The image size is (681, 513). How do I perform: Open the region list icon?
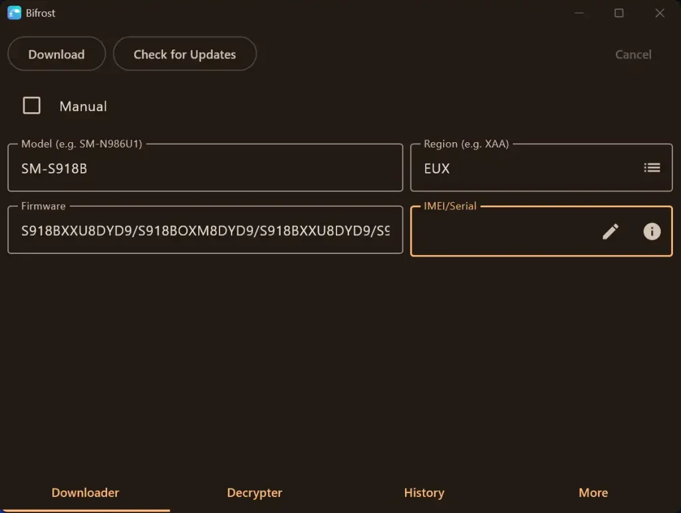pyautogui.click(x=652, y=167)
